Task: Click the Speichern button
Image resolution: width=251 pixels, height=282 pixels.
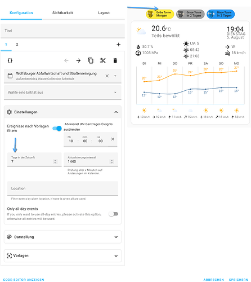Action: (x=239, y=280)
